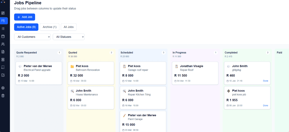289x132 pixels.
Task: Click count badge 3 in Scheduled column
Action: pyautogui.click(x=164, y=52)
